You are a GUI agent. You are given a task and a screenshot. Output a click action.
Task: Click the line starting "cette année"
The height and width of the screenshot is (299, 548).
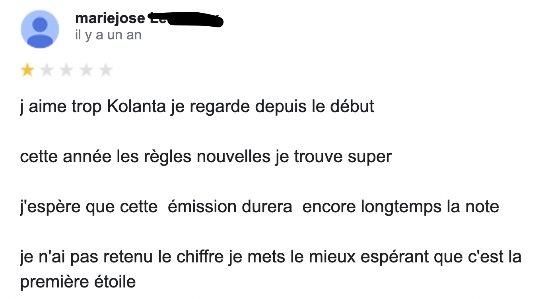(x=206, y=157)
